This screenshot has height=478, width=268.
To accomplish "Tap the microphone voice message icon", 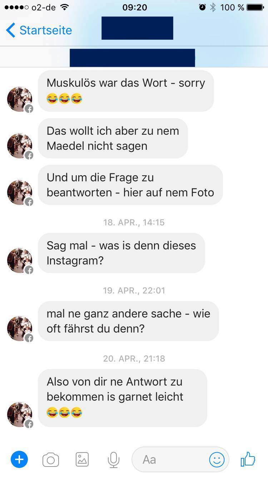I will coord(113,460).
